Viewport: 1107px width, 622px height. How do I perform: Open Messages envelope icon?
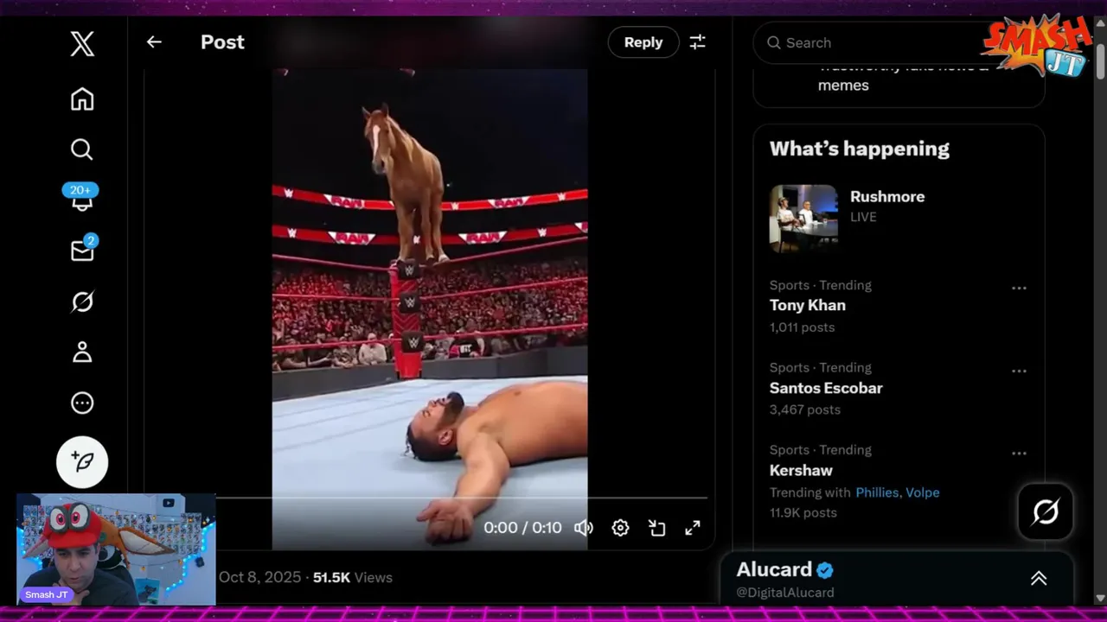coord(83,250)
